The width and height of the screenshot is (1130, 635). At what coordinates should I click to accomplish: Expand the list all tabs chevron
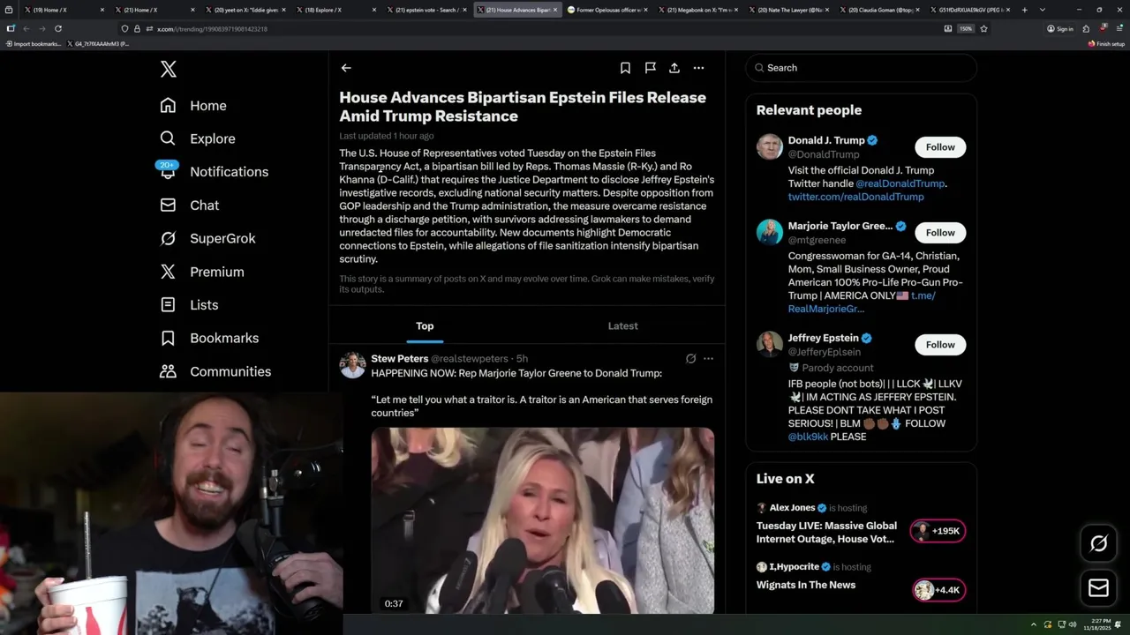pos(1043,10)
